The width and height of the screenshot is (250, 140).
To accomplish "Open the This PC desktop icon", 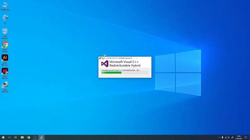I will click(x=5, y=6).
